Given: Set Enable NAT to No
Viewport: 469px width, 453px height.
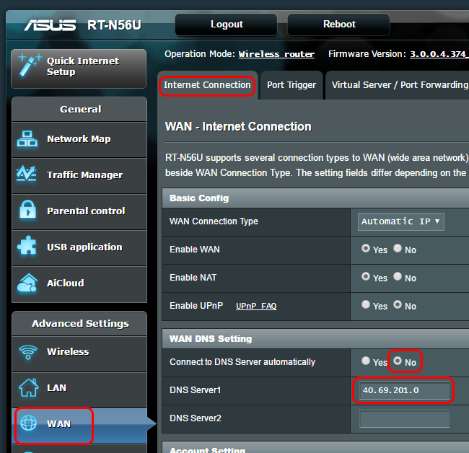Looking at the screenshot, I should (398, 276).
